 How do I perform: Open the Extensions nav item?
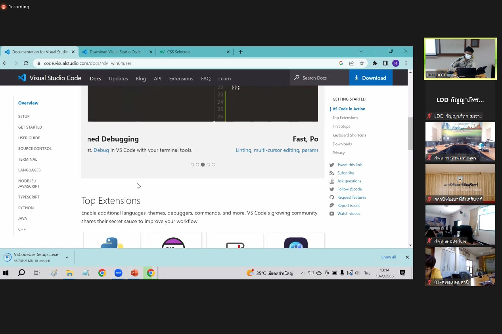pyautogui.click(x=181, y=78)
